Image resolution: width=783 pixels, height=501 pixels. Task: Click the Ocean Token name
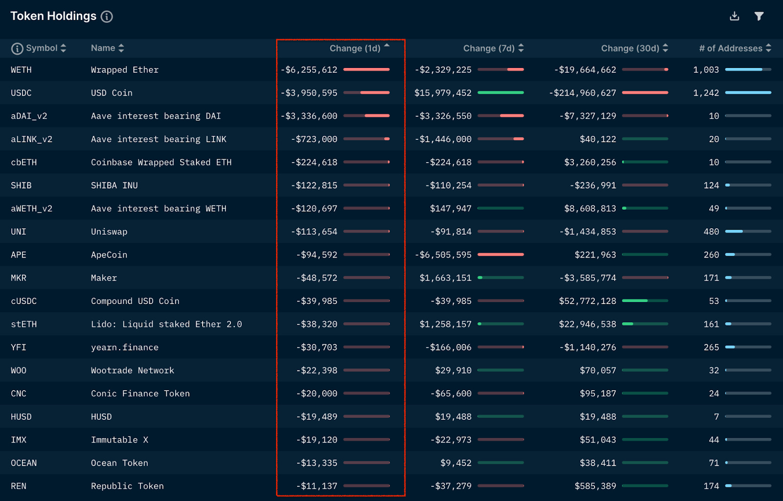pyautogui.click(x=119, y=463)
